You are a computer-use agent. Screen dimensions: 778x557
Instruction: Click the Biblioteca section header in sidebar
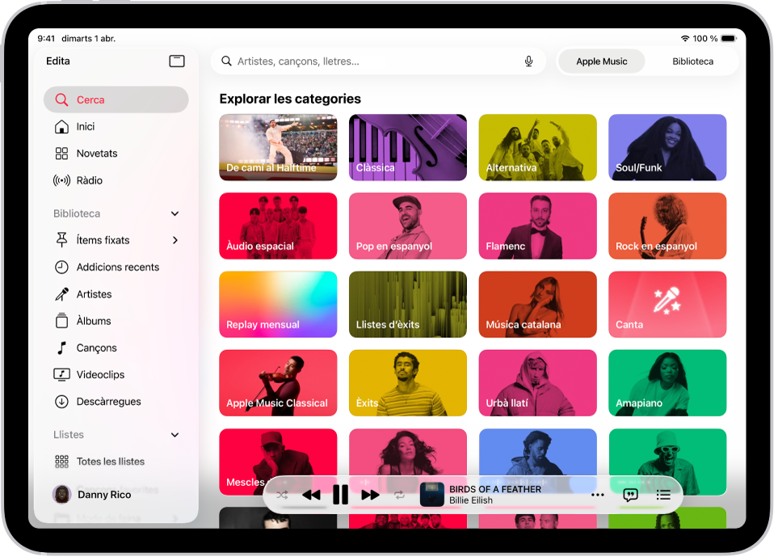(x=77, y=213)
